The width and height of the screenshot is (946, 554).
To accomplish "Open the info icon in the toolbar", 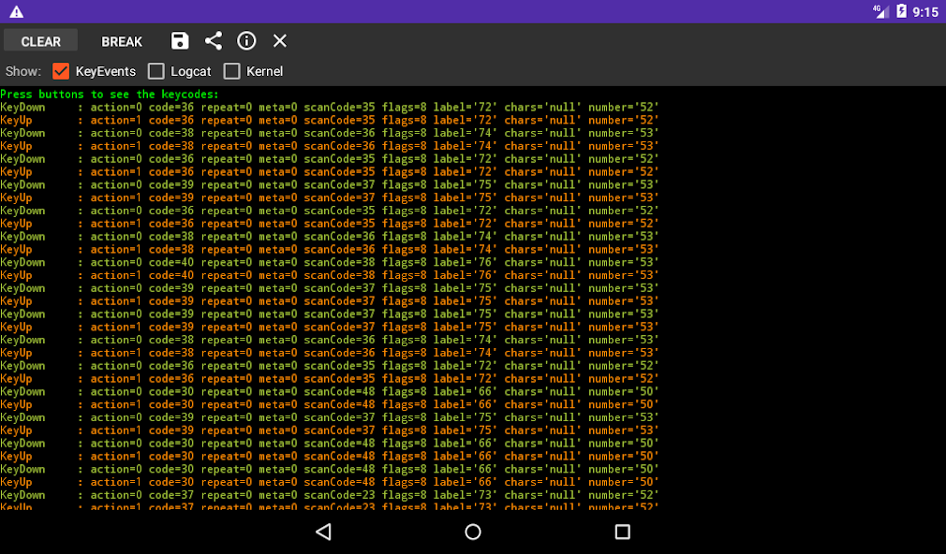I will tap(246, 41).
